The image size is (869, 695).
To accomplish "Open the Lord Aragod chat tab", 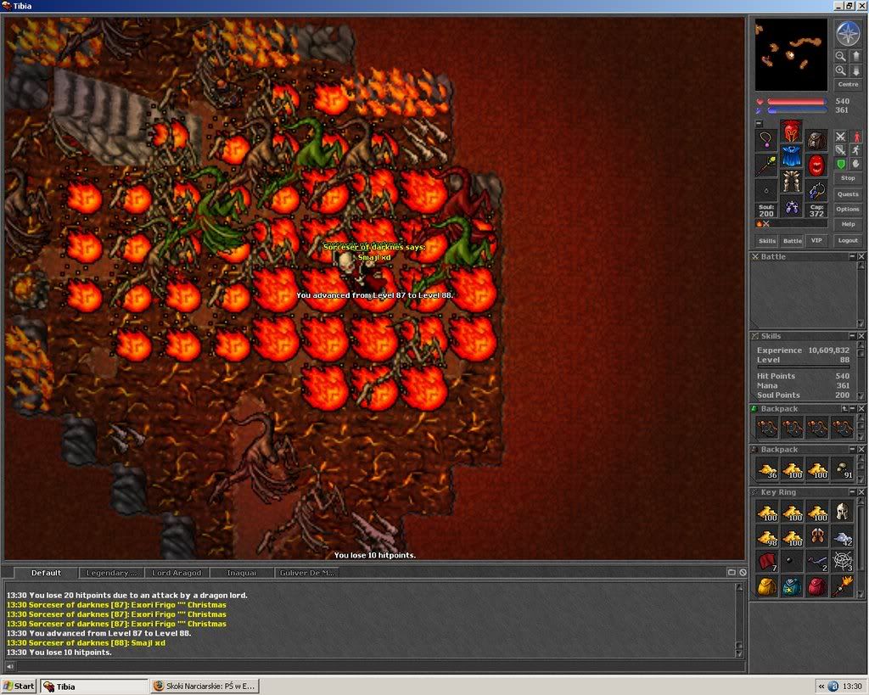I will point(177,573).
